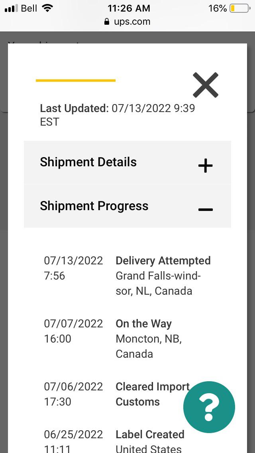
Task: Select the On the Way status entry
Action: (143, 323)
